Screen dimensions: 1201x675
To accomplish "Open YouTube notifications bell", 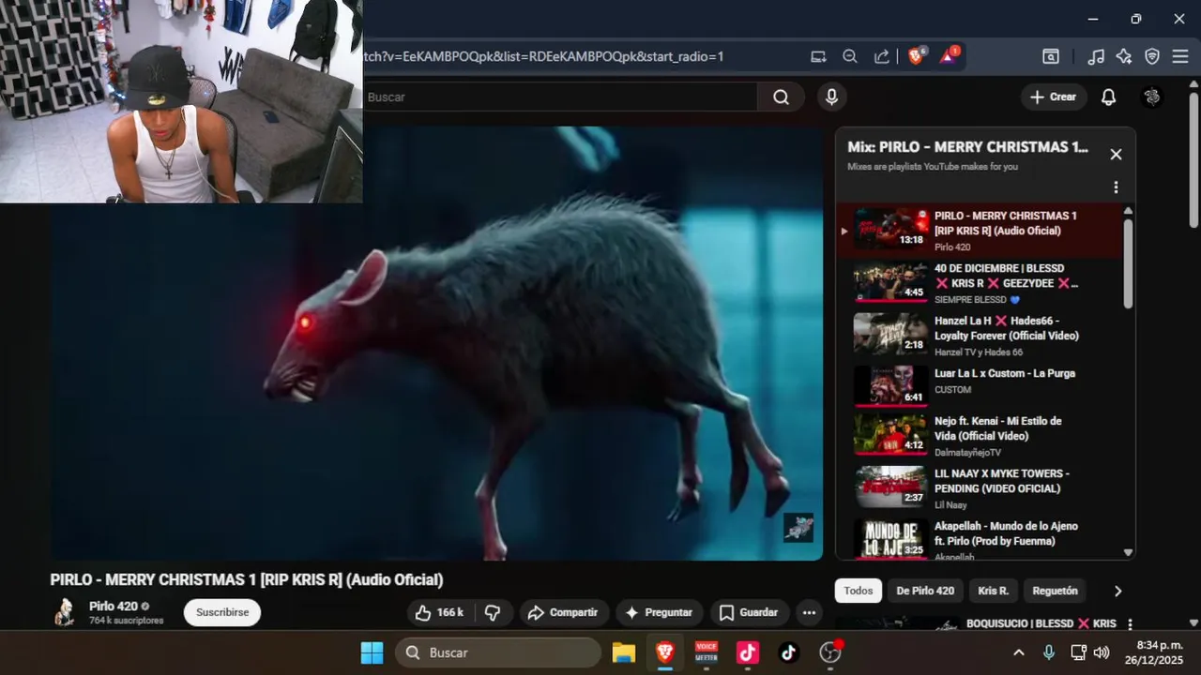I will 1108,97.
